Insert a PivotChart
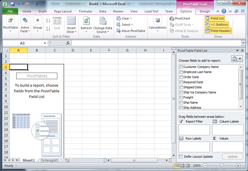This screenshot has height=171, width=248. coord(180,19)
